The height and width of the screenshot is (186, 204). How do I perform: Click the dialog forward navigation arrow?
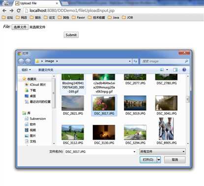pyautogui.click(x=28, y=61)
